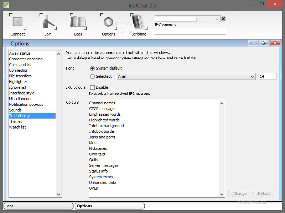The image size is (285, 213).
Task: Click the font size field showing 14
Action: (268, 76)
